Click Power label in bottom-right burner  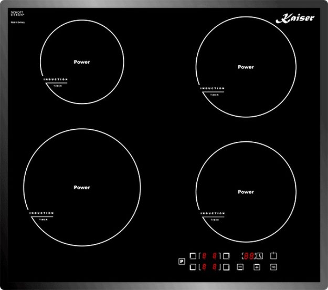246,192
